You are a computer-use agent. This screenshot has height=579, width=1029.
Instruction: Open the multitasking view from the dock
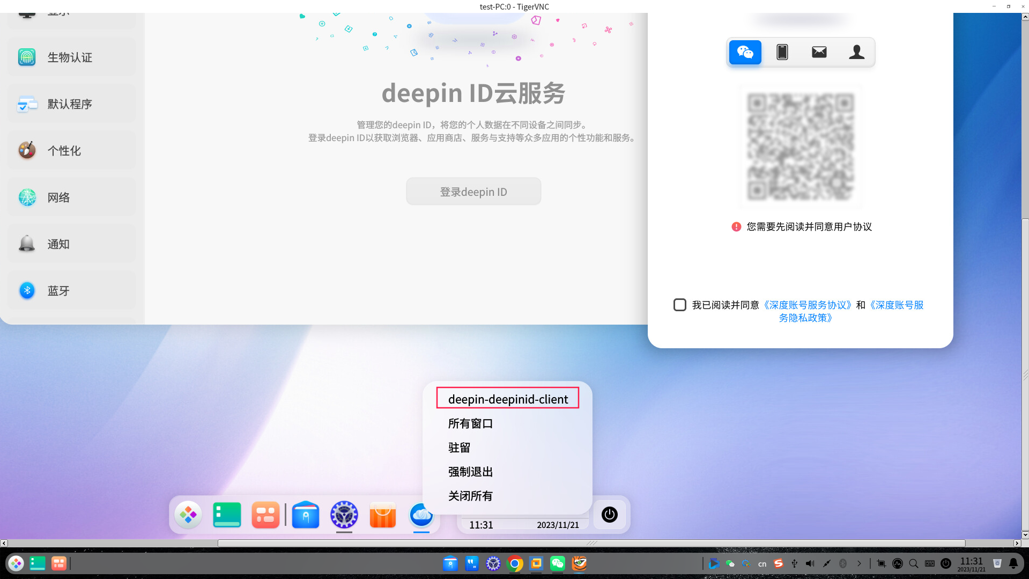[227, 515]
